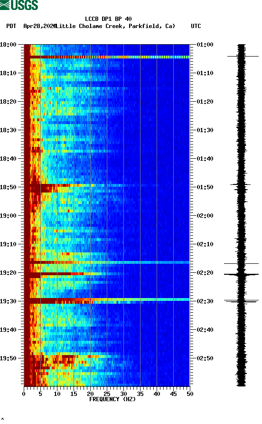This screenshot has height=424, width=262.
Task: Click the 01:40 UTC time label
Action: [205, 158]
